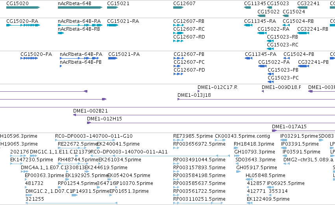Image resolution: width=335 pixels, height=205 pixels.
Task: Click EST IP03391.5prime
Action: point(300,144)
